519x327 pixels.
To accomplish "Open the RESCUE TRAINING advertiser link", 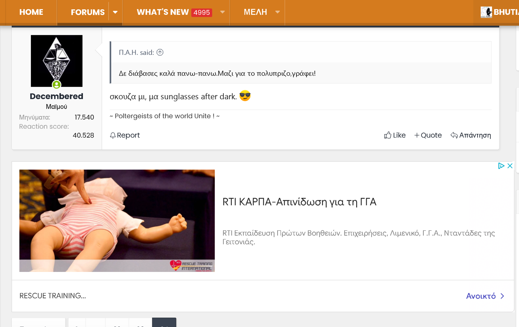I will point(53,296).
